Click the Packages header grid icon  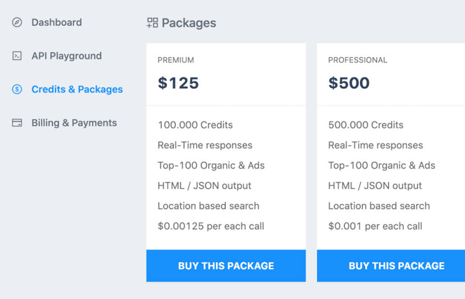(x=152, y=22)
